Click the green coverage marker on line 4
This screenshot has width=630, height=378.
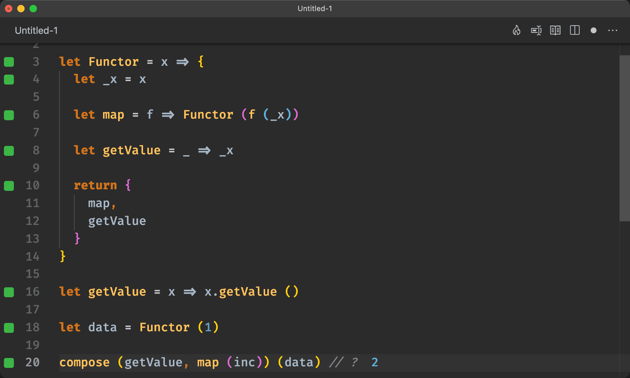point(9,80)
